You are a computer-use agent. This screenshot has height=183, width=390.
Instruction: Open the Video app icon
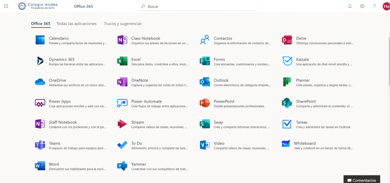205,145
